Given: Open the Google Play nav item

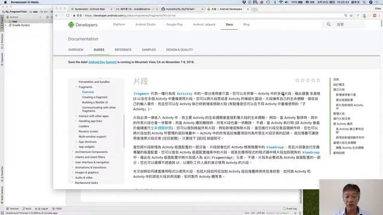Looking at the screenshot, I should 174,24.
